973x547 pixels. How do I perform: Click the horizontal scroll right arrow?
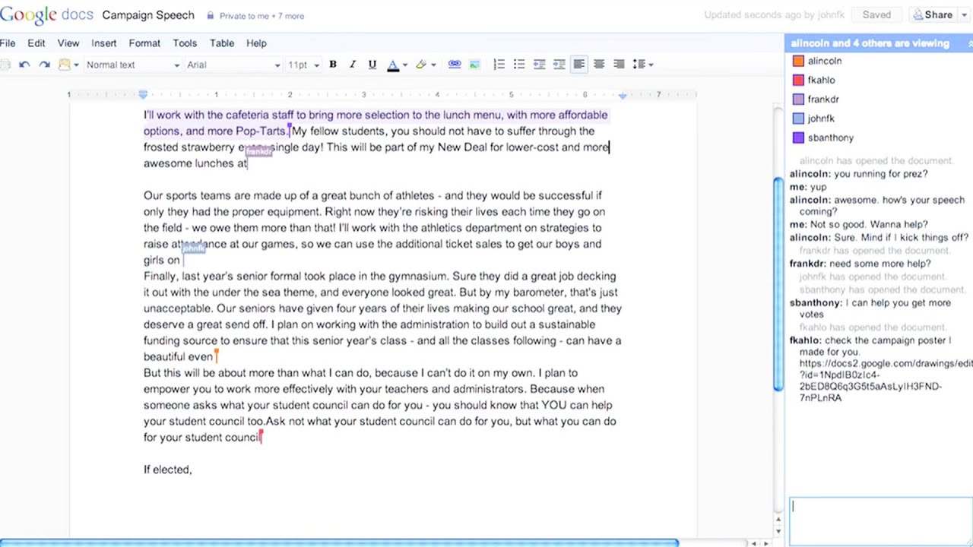pos(765,543)
